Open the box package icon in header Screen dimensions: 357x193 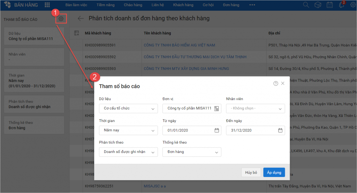point(318,5)
